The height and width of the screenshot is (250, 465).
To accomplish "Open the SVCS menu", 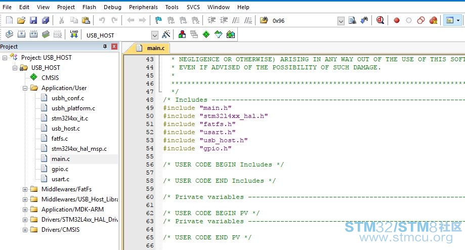I will point(193,7).
